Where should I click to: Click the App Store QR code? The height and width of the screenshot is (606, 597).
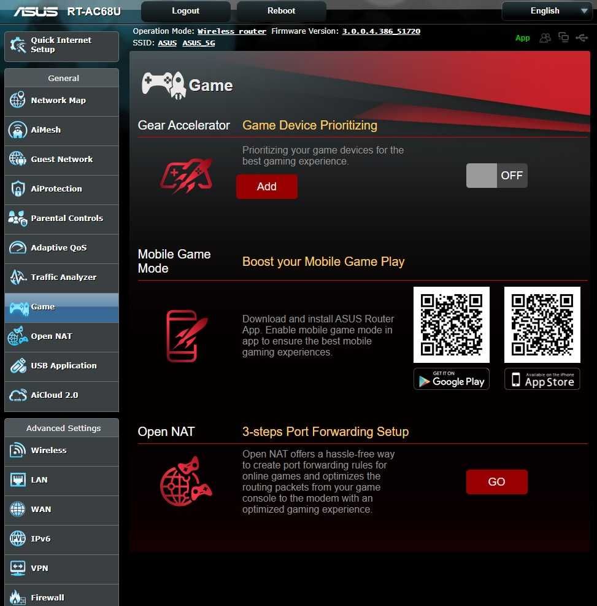tap(542, 325)
